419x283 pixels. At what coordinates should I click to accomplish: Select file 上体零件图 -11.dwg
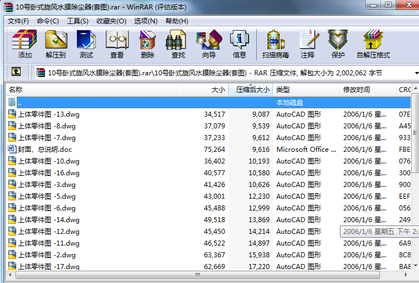(x=48, y=243)
